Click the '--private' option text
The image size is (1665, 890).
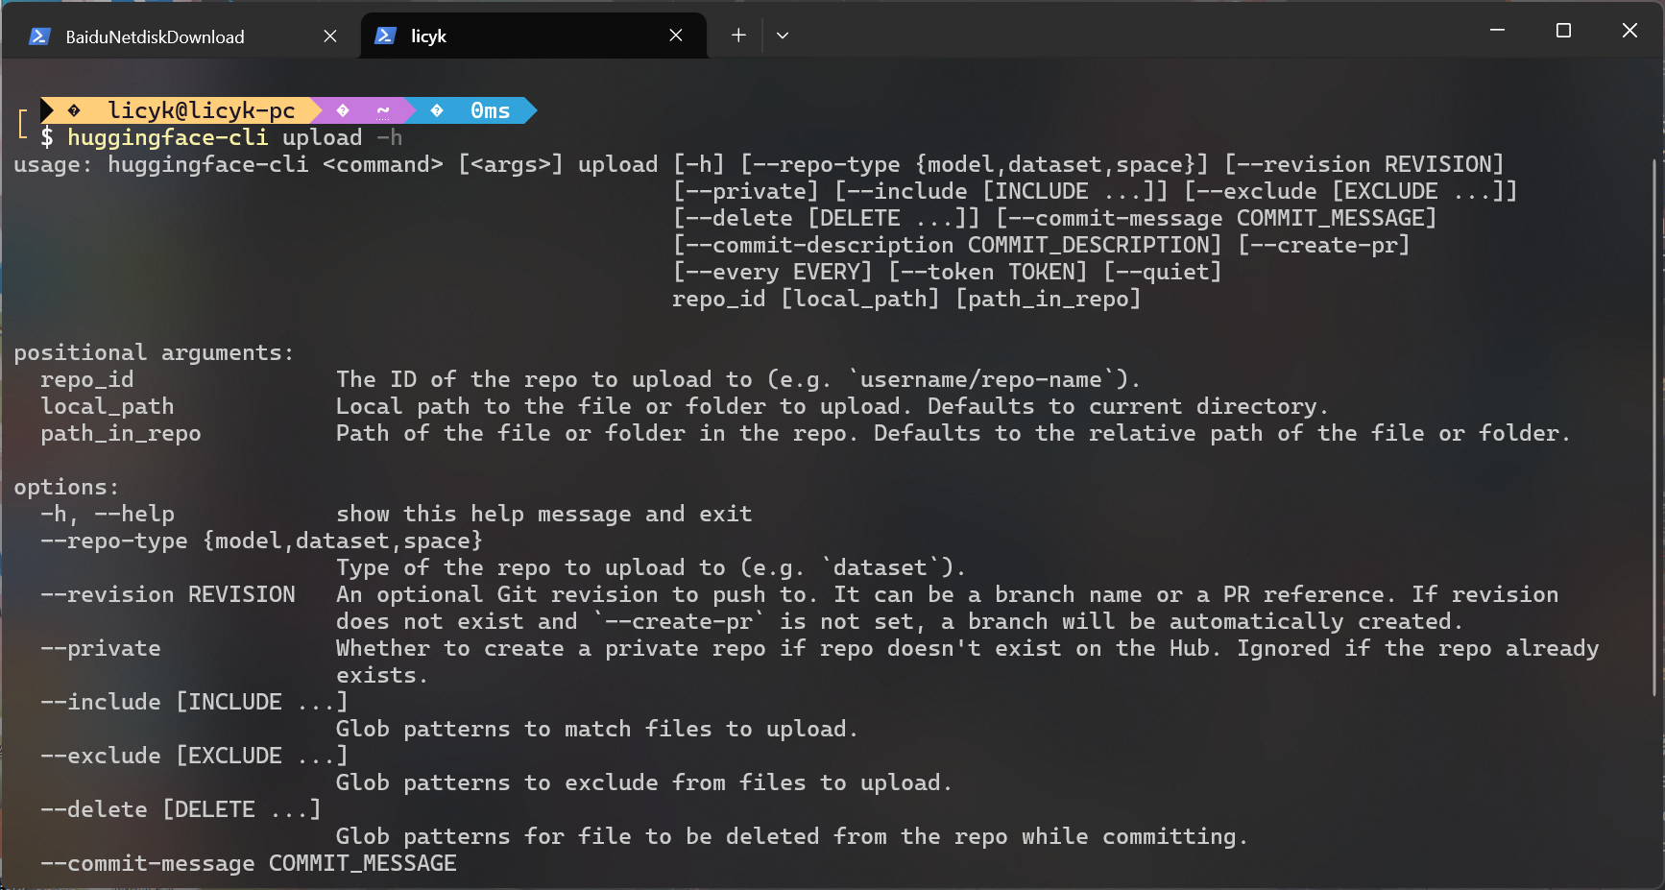(101, 648)
